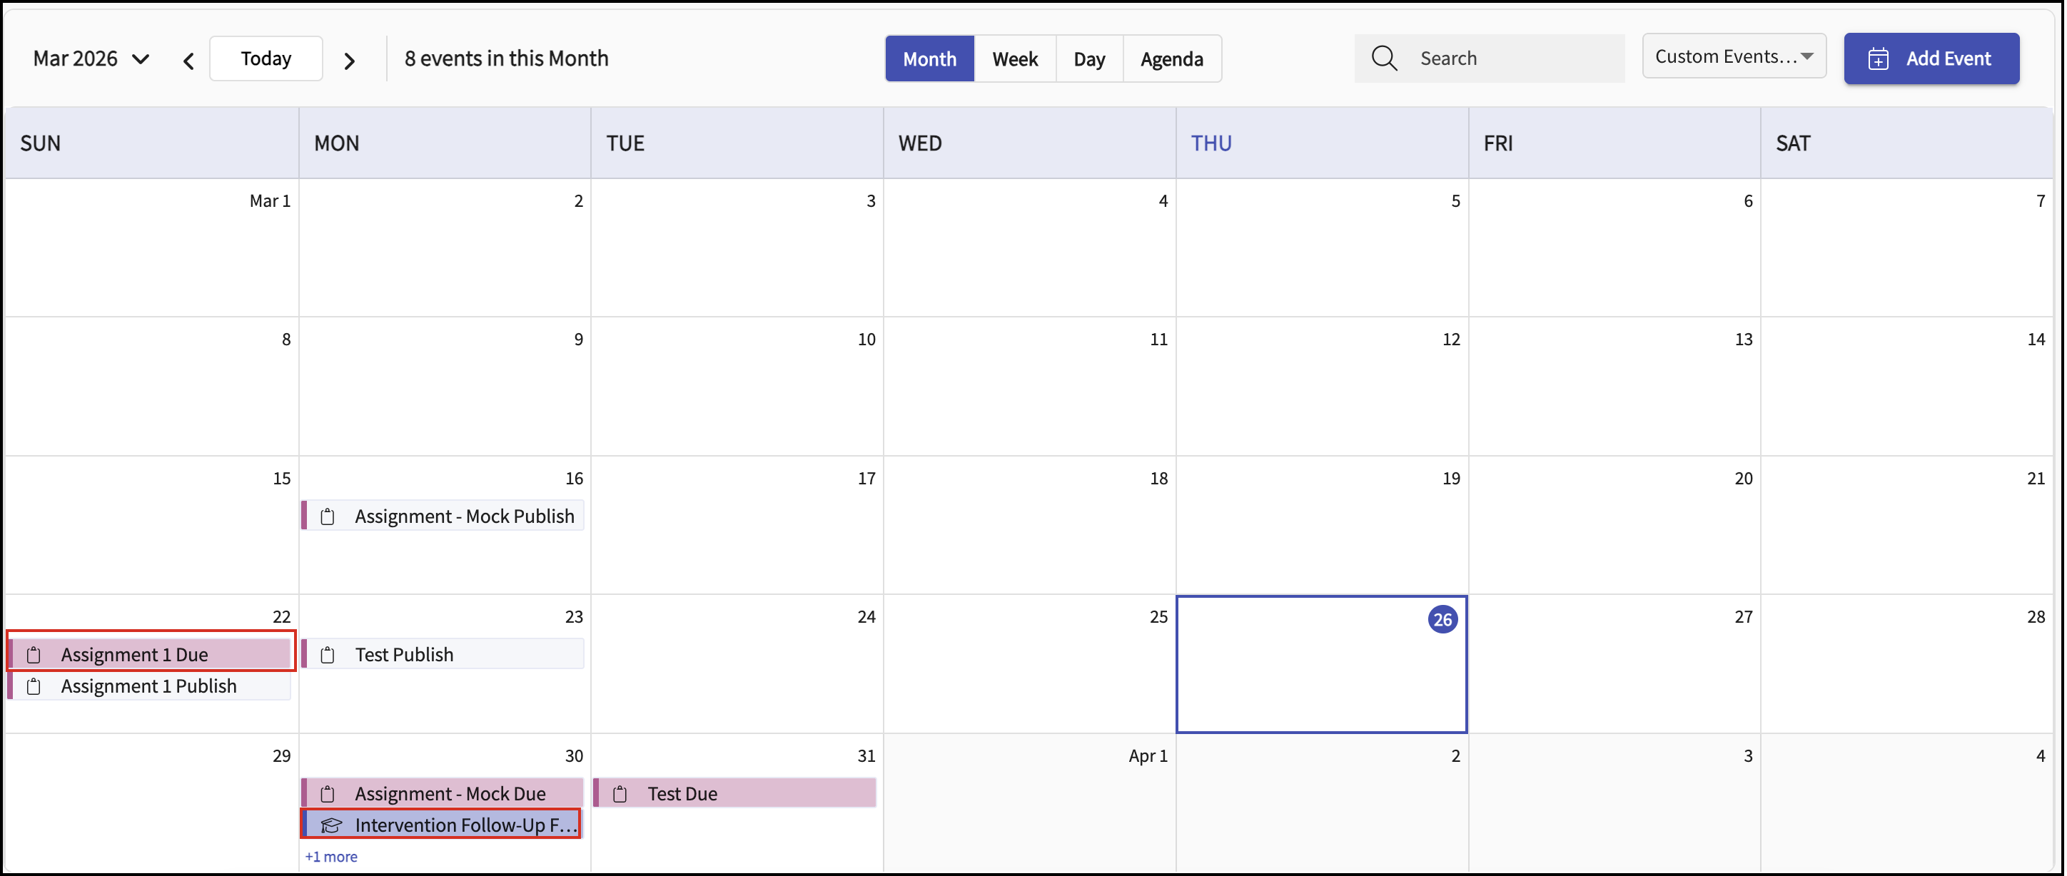Click clipboard icon beside Test Due
The height and width of the screenshot is (876, 2067).
coord(620,793)
